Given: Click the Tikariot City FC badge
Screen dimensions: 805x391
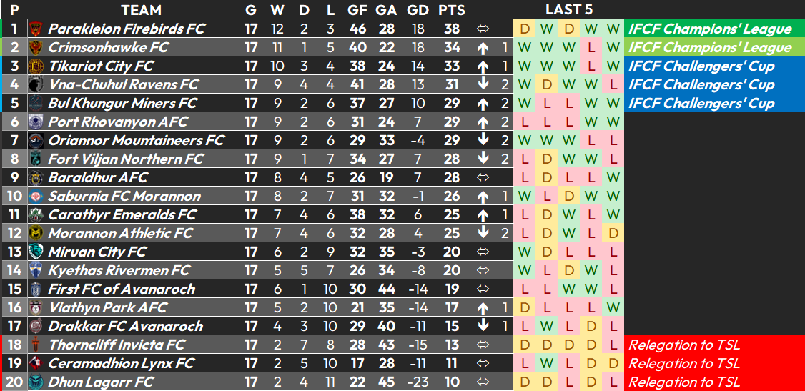Looking at the screenshot, I should point(36,66).
